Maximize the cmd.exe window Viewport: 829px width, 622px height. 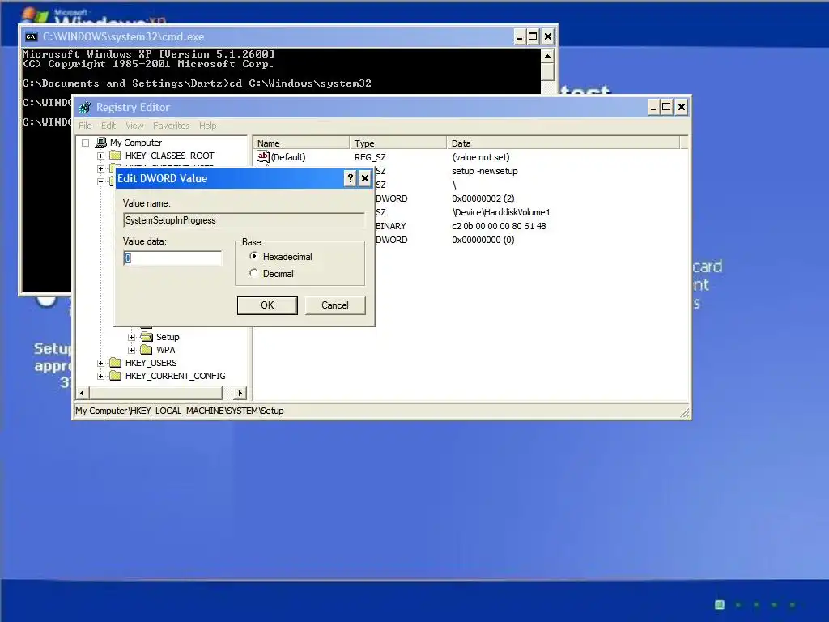click(x=533, y=36)
